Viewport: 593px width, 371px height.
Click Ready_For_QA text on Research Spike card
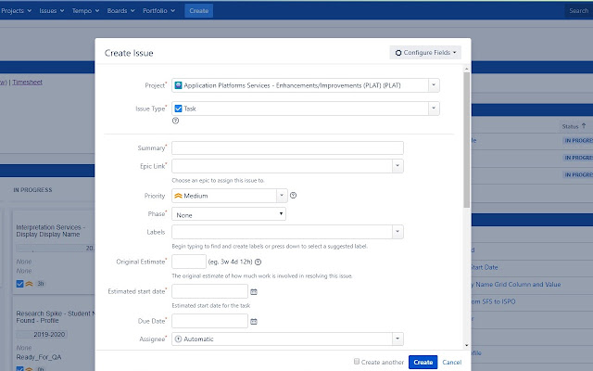point(39,357)
